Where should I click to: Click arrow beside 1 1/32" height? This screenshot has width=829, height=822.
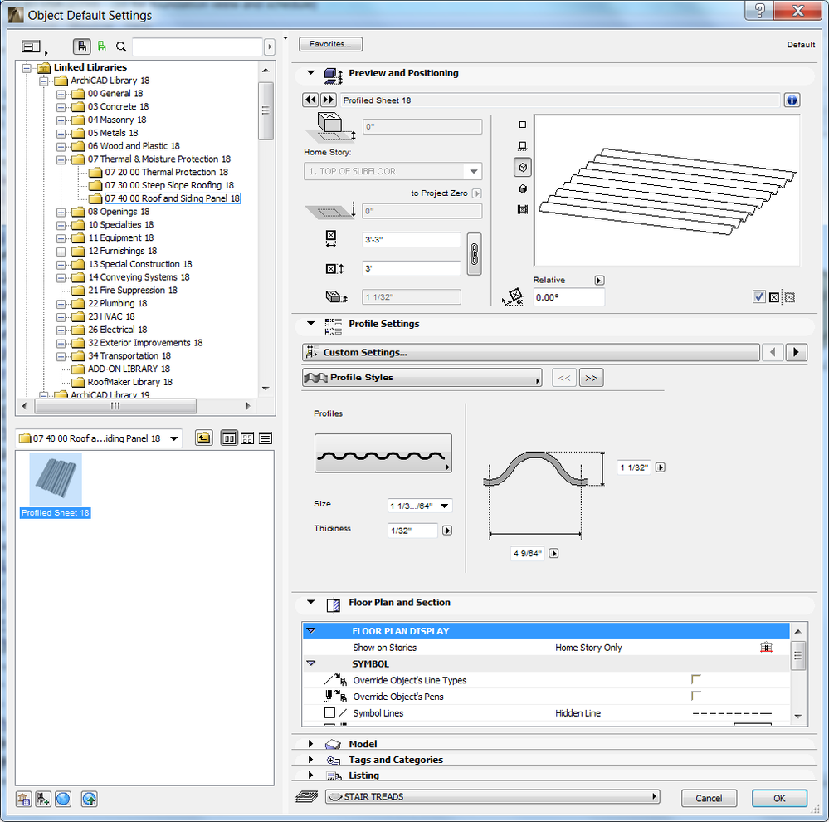tap(661, 467)
